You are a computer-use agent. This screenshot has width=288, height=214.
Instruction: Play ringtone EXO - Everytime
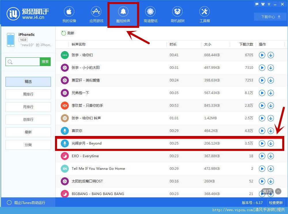pyautogui.click(x=262, y=156)
